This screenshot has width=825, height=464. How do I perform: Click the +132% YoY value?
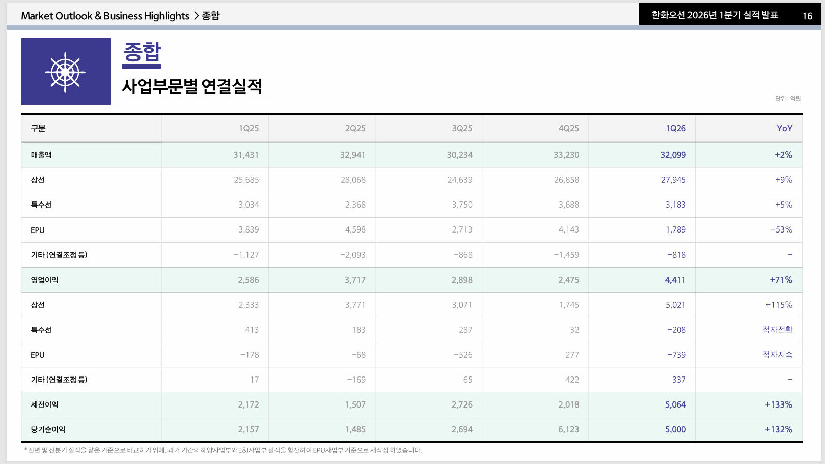point(779,429)
